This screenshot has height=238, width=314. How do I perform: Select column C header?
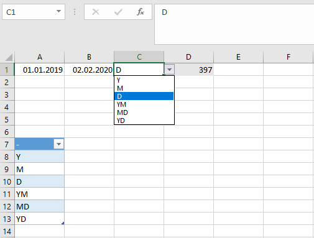(139, 57)
